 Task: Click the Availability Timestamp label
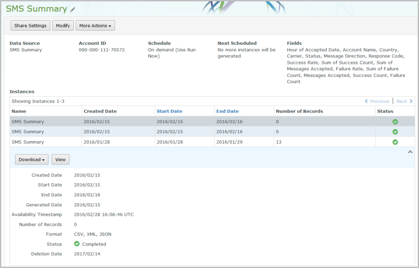pyautogui.click(x=37, y=214)
